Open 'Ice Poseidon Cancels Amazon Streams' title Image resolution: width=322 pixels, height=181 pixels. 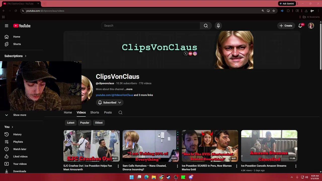(264, 166)
